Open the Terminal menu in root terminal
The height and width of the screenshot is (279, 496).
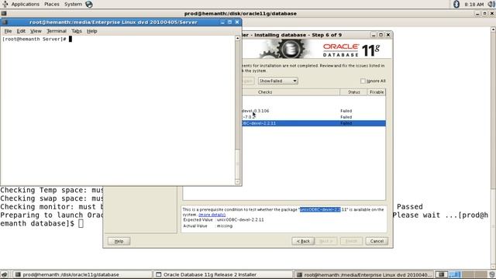click(x=57, y=31)
